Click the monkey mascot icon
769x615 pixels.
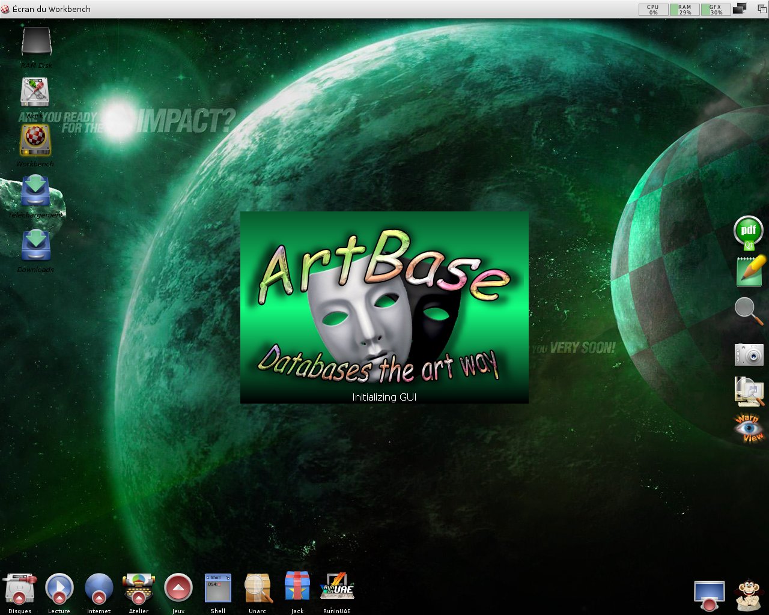[748, 595]
